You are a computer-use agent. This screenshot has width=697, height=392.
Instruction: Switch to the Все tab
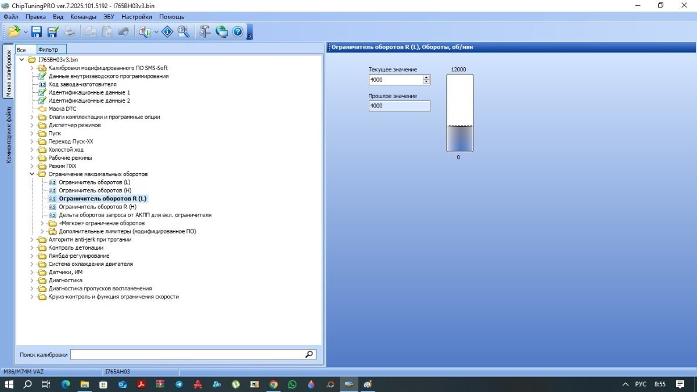click(26, 49)
